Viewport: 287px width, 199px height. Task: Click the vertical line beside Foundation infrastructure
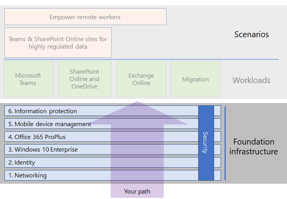point(225,143)
